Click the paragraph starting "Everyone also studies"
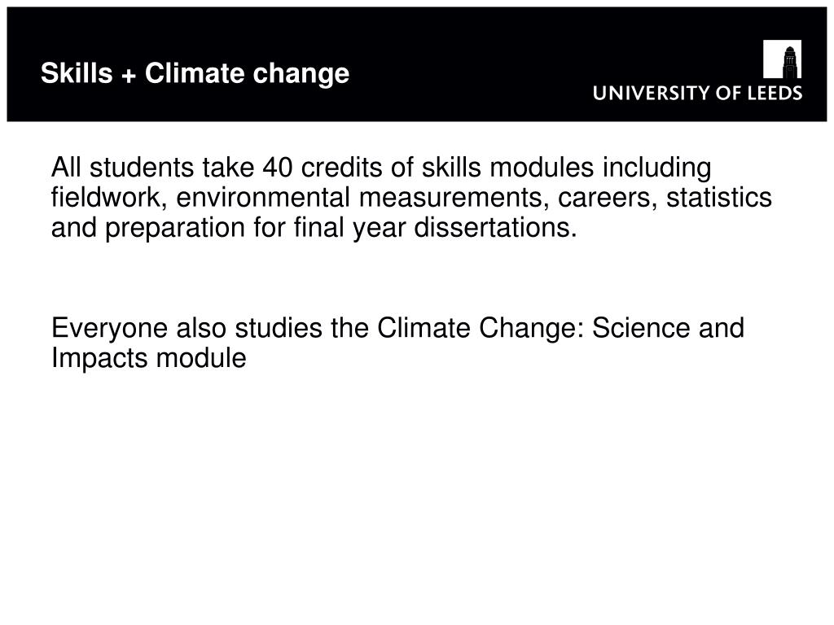This screenshot has width=834, height=625. [x=397, y=343]
